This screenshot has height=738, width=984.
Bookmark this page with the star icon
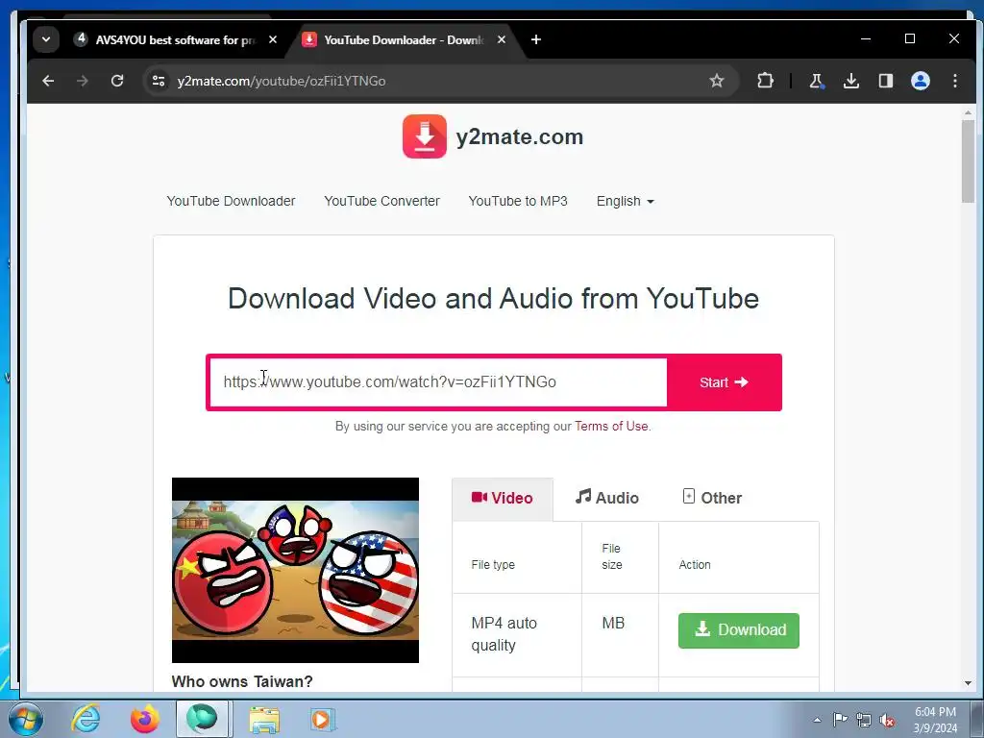[x=717, y=81]
